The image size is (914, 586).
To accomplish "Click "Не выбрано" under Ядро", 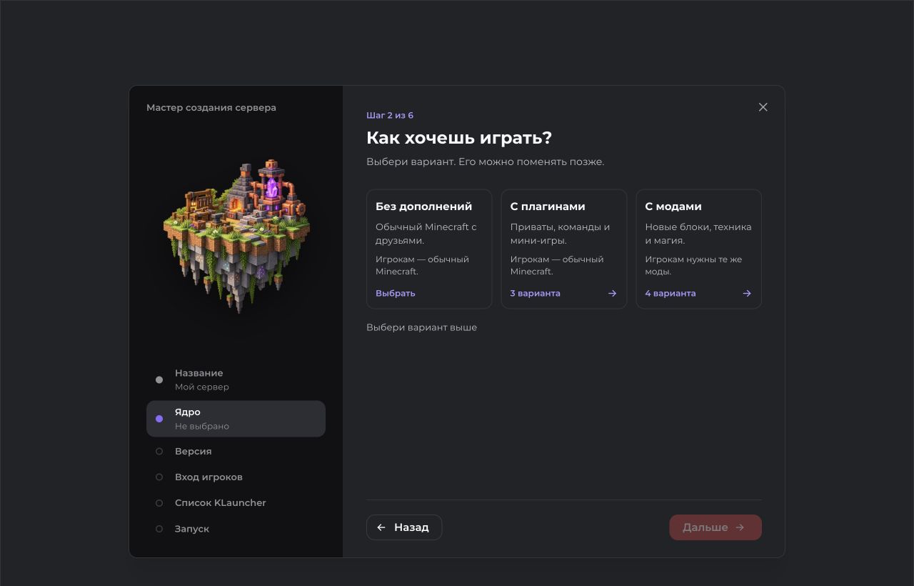I will (x=202, y=426).
